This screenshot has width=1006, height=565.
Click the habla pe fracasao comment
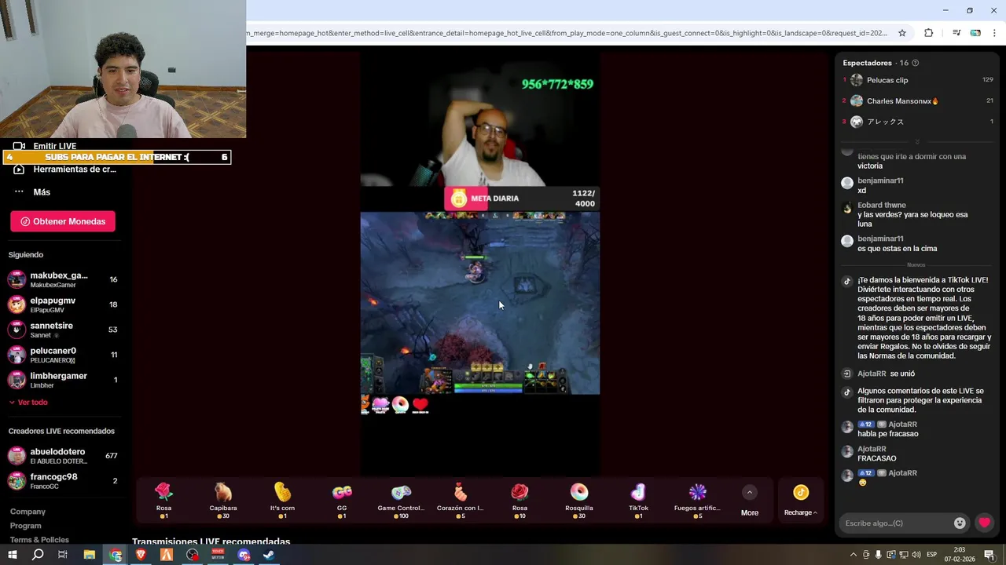(888, 434)
